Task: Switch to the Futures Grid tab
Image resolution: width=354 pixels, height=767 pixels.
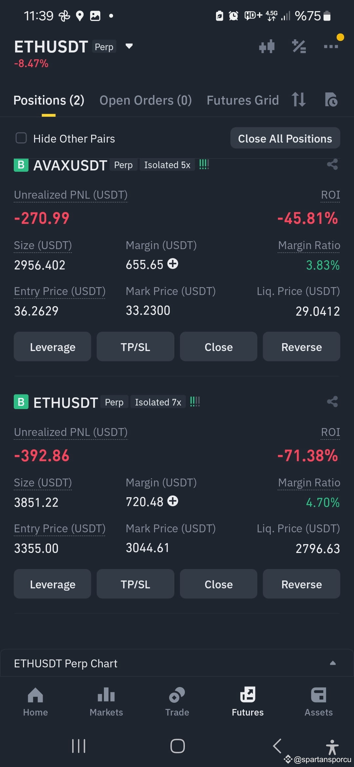Action: coord(243,100)
